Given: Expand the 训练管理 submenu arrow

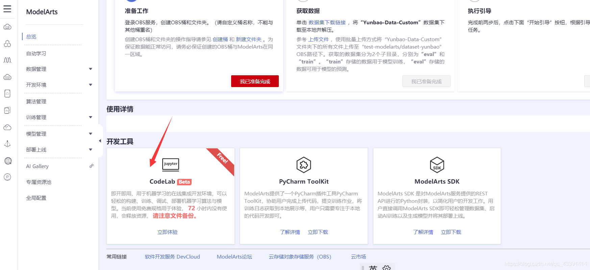Looking at the screenshot, I should click(x=91, y=117).
